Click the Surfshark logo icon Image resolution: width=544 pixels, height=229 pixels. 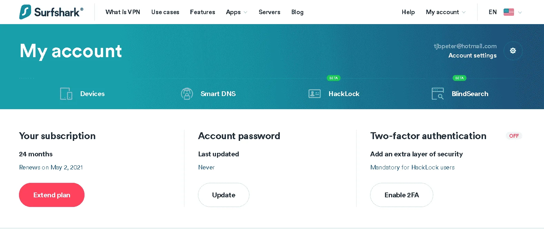pos(25,12)
